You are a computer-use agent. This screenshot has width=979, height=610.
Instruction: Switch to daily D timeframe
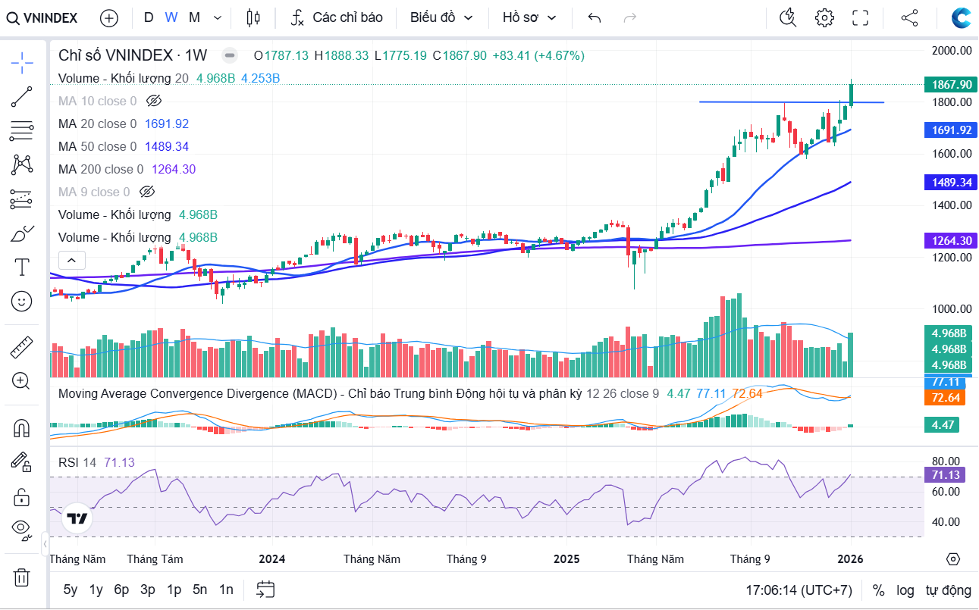tap(149, 17)
